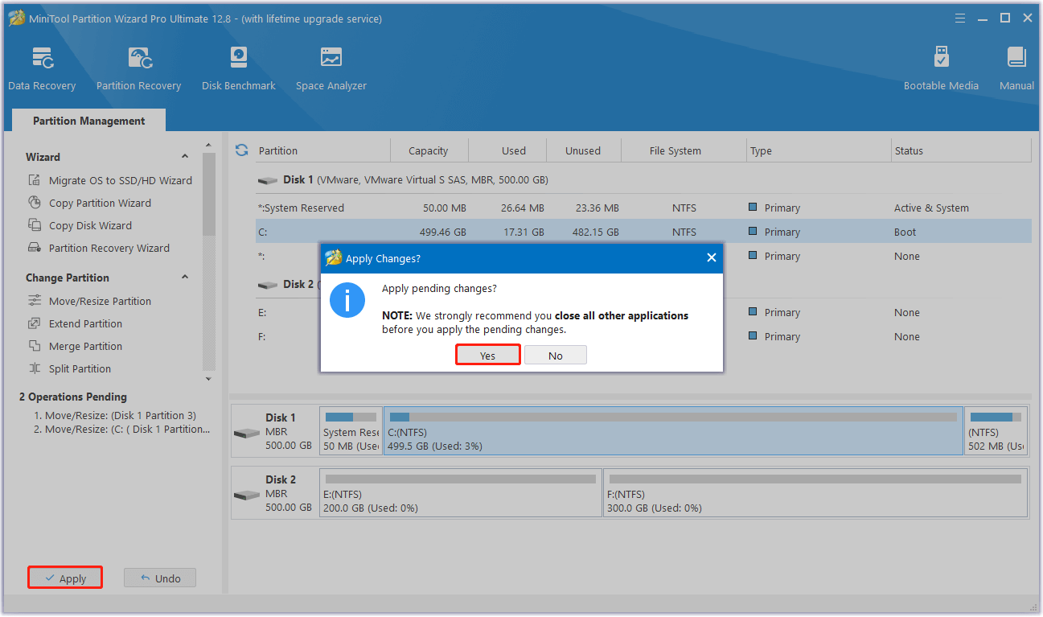Launch the Disk Benchmark tool
Viewport: 1043px width, 617px height.
pyautogui.click(x=239, y=69)
